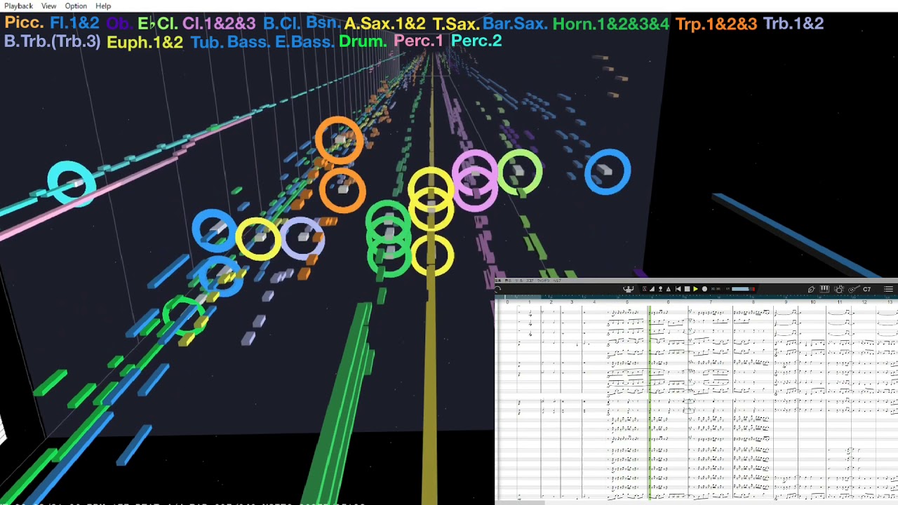Toggle the metronome icon
Image resolution: width=898 pixels, height=505 pixels.
point(668,289)
